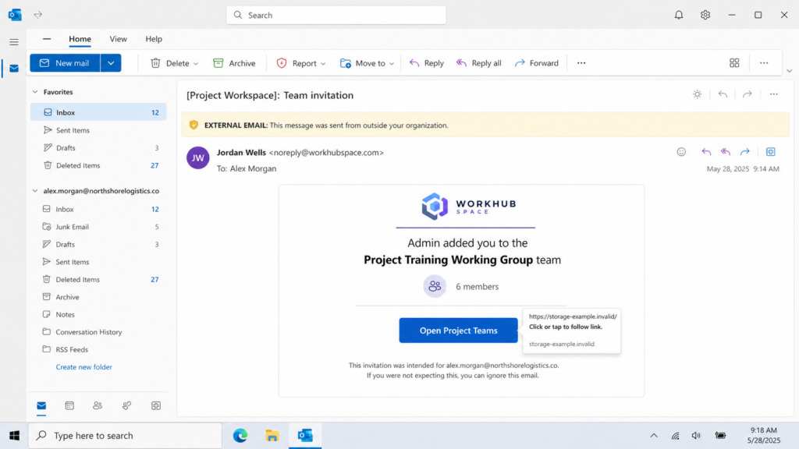Expand the Move to dropdown chevron

click(x=392, y=64)
